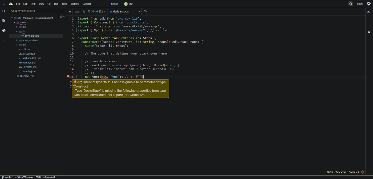Collapse the lib folder
373x179 pixels.
point(17,31)
